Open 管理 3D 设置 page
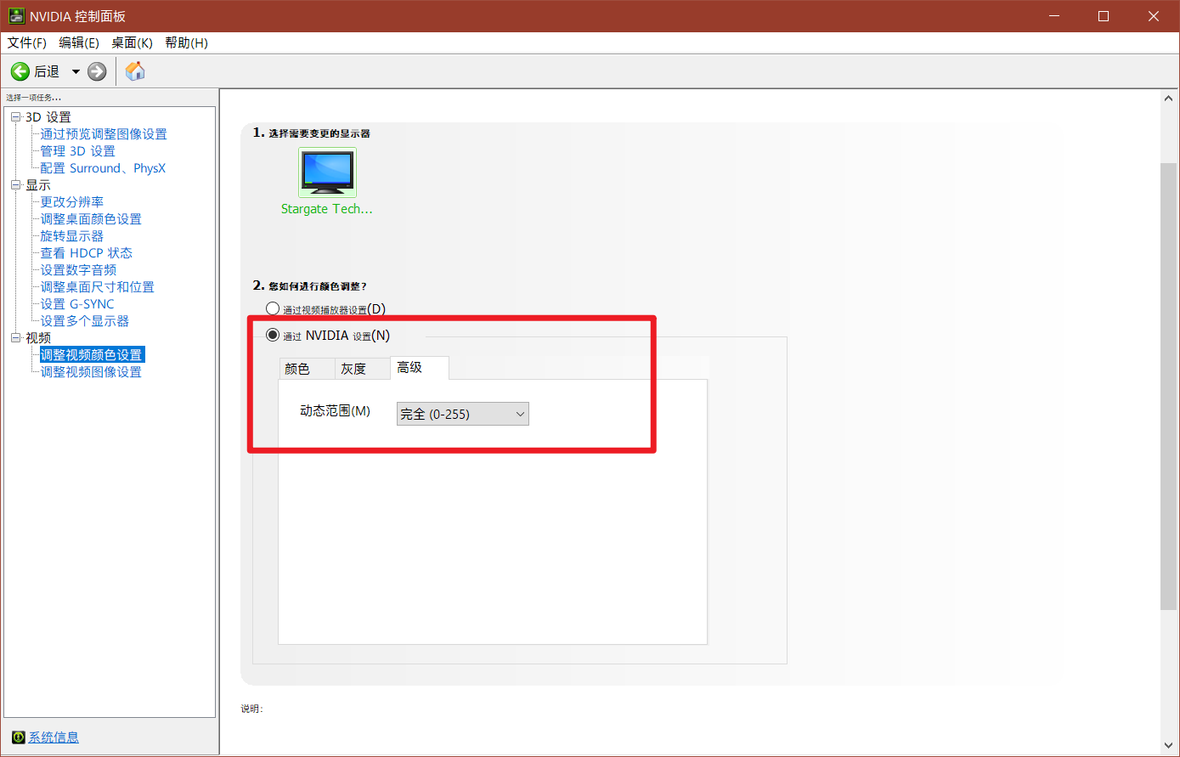Viewport: 1180px width, 757px height. point(77,151)
